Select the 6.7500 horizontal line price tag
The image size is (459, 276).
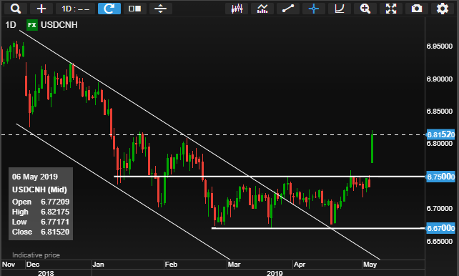click(x=440, y=177)
